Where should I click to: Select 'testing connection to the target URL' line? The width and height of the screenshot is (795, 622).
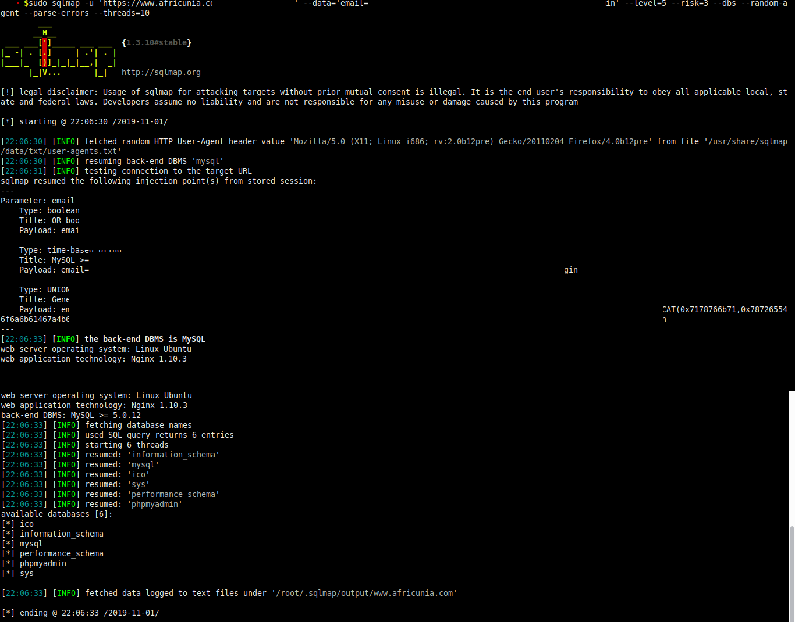pyautogui.click(x=126, y=171)
